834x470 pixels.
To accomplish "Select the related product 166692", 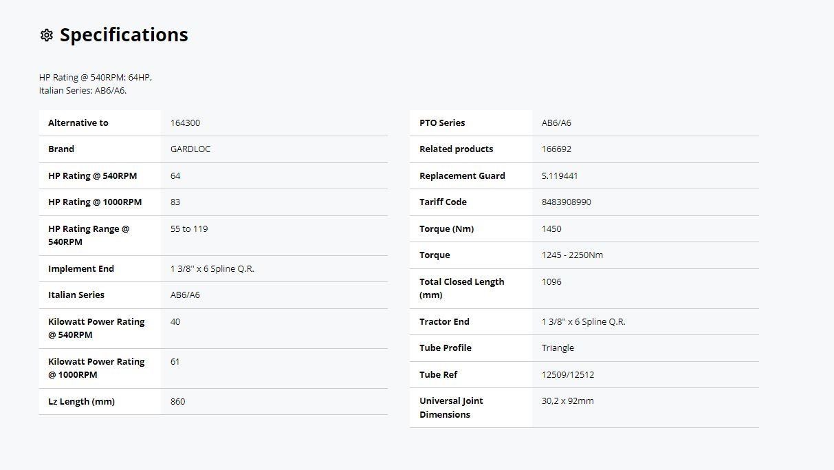I will pos(556,149).
